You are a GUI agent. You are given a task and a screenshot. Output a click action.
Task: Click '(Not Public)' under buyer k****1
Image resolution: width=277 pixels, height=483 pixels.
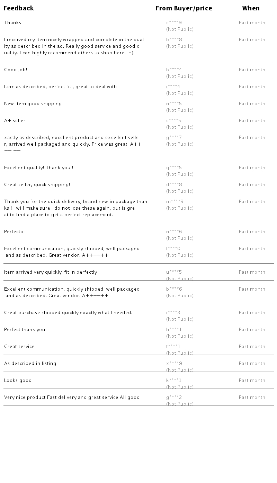tap(180, 387)
